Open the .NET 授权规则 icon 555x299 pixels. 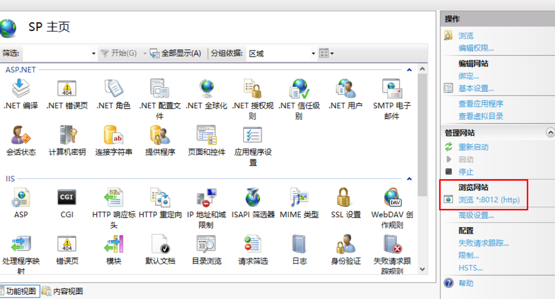pyautogui.click(x=252, y=89)
